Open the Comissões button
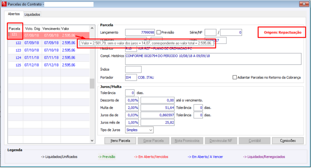Screen dimensions: 311x168 [x=288, y=141]
